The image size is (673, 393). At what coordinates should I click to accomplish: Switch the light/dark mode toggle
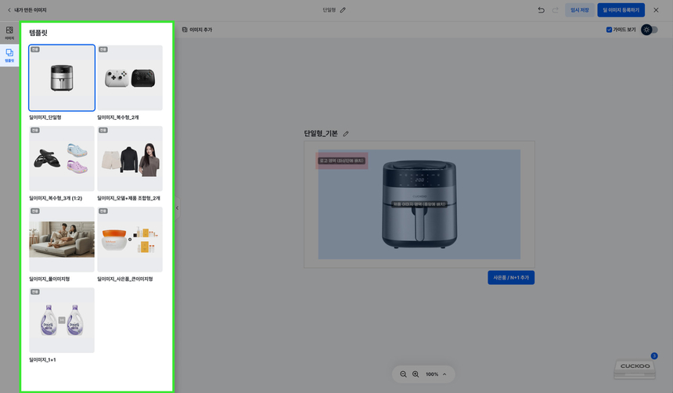tap(650, 30)
